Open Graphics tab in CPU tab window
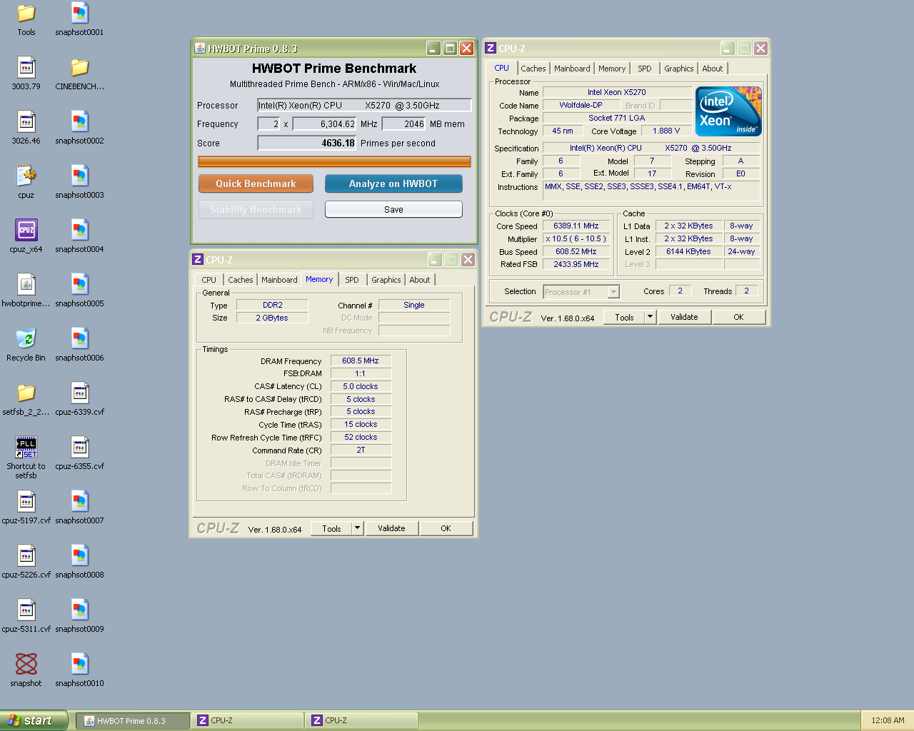Image resolution: width=914 pixels, height=731 pixels. point(678,69)
